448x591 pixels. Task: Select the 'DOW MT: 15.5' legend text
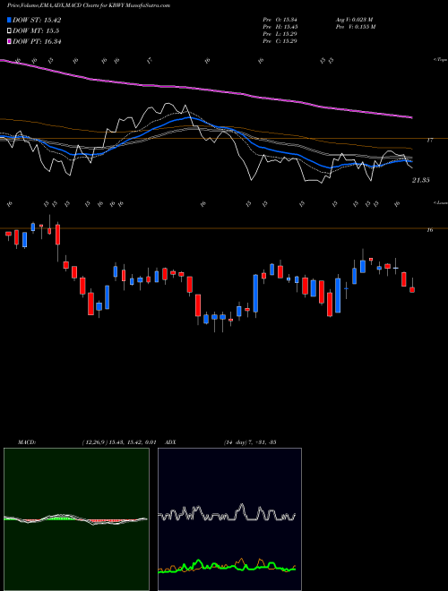36,31
